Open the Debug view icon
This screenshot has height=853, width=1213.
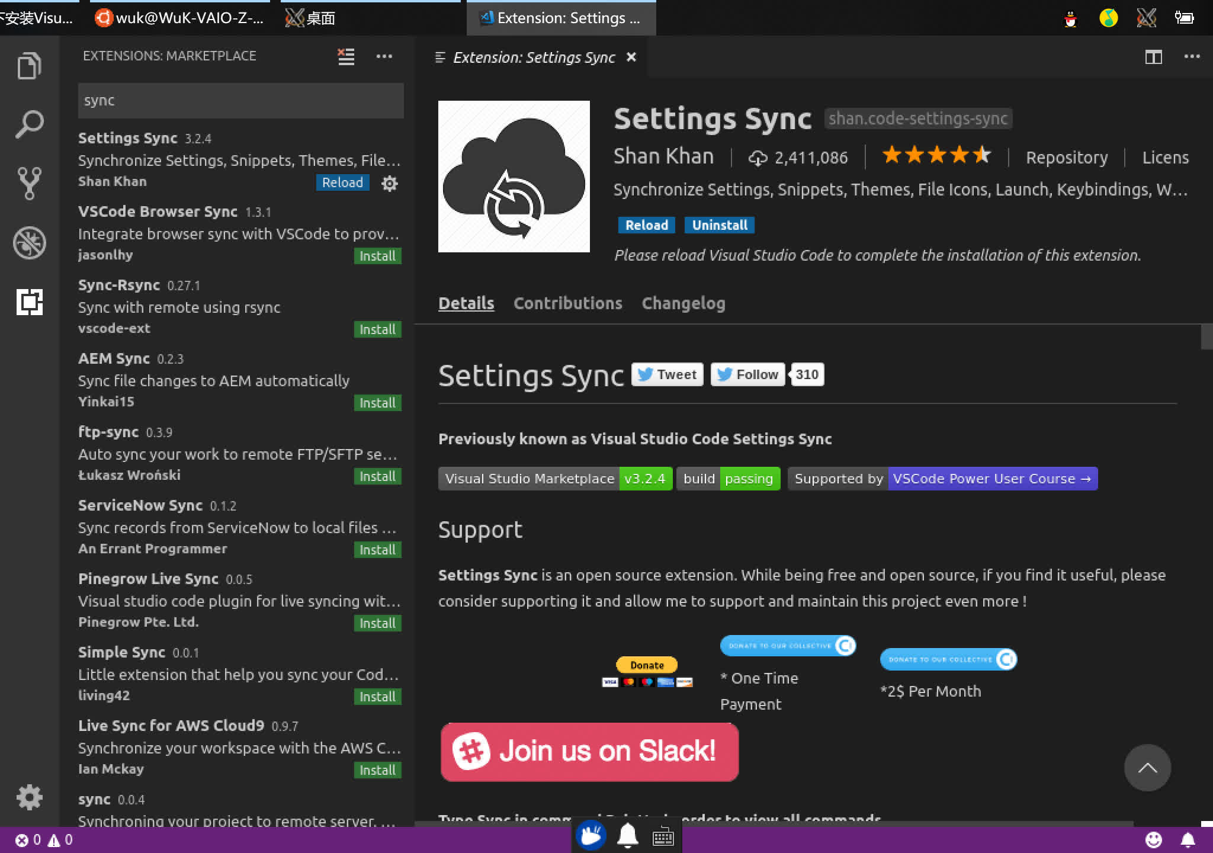pyautogui.click(x=29, y=242)
